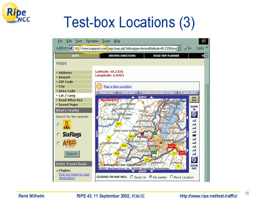Click the topmost zoom level bar
The width and height of the screenshot is (257, 205).
click(194, 121)
